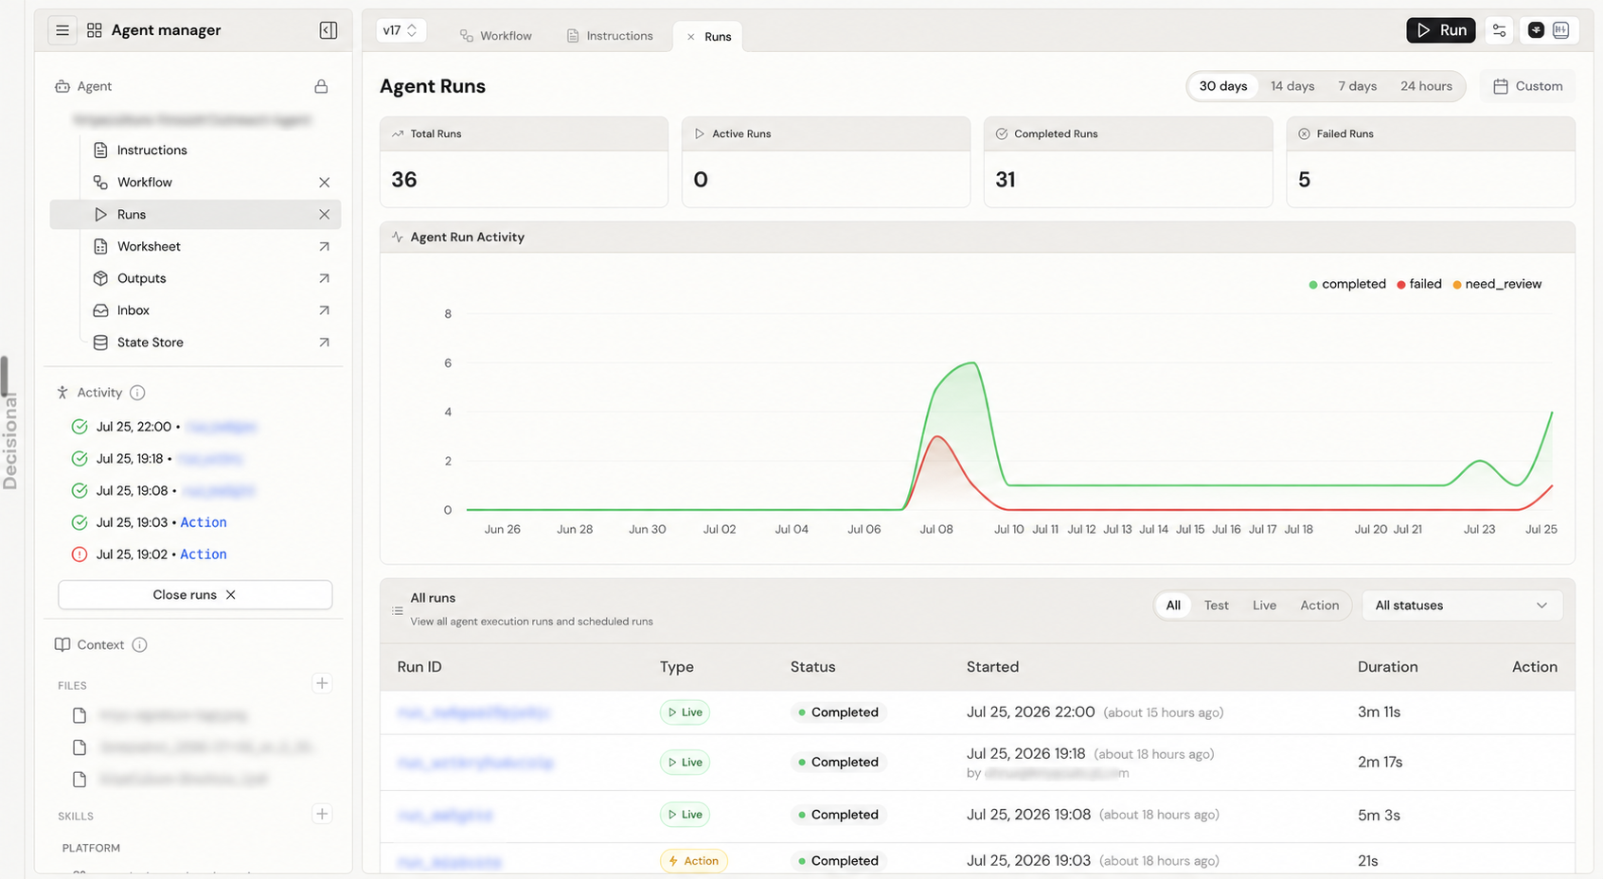Viewport: 1603px width, 879px height.
Task: Click the Action type badge for 19:03 run
Action: 693,861
